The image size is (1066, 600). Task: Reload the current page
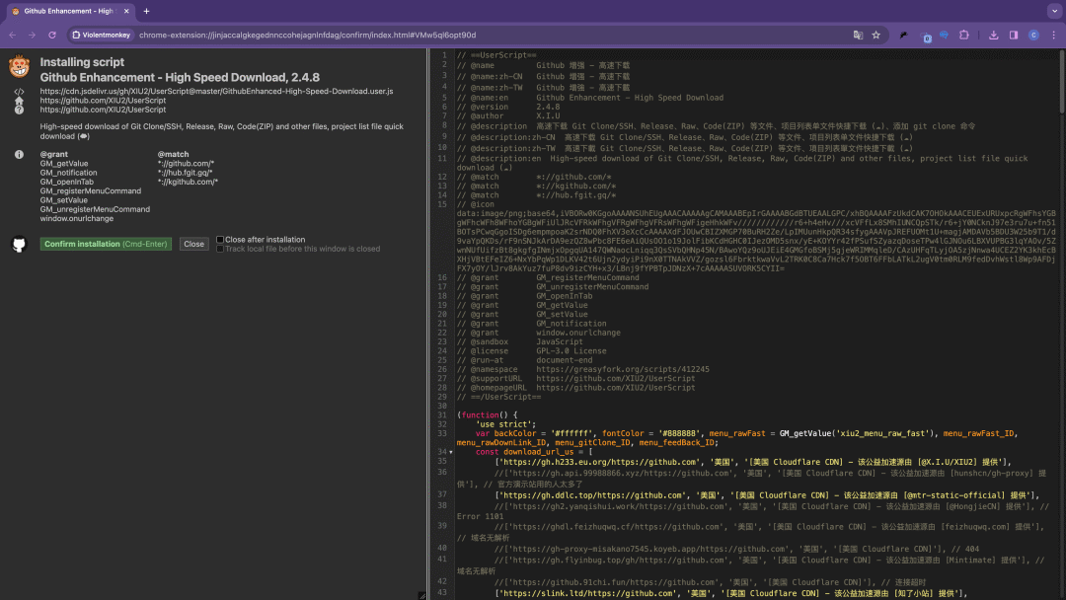click(51, 35)
